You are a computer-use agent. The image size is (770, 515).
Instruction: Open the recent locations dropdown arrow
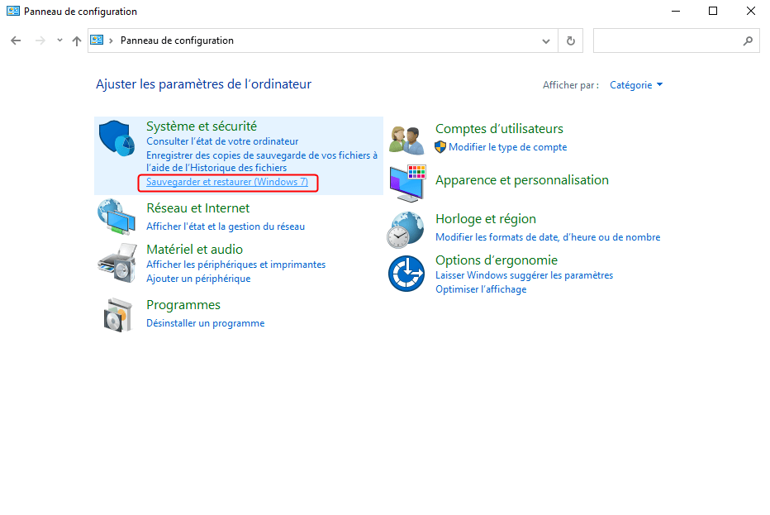tap(59, 41)
